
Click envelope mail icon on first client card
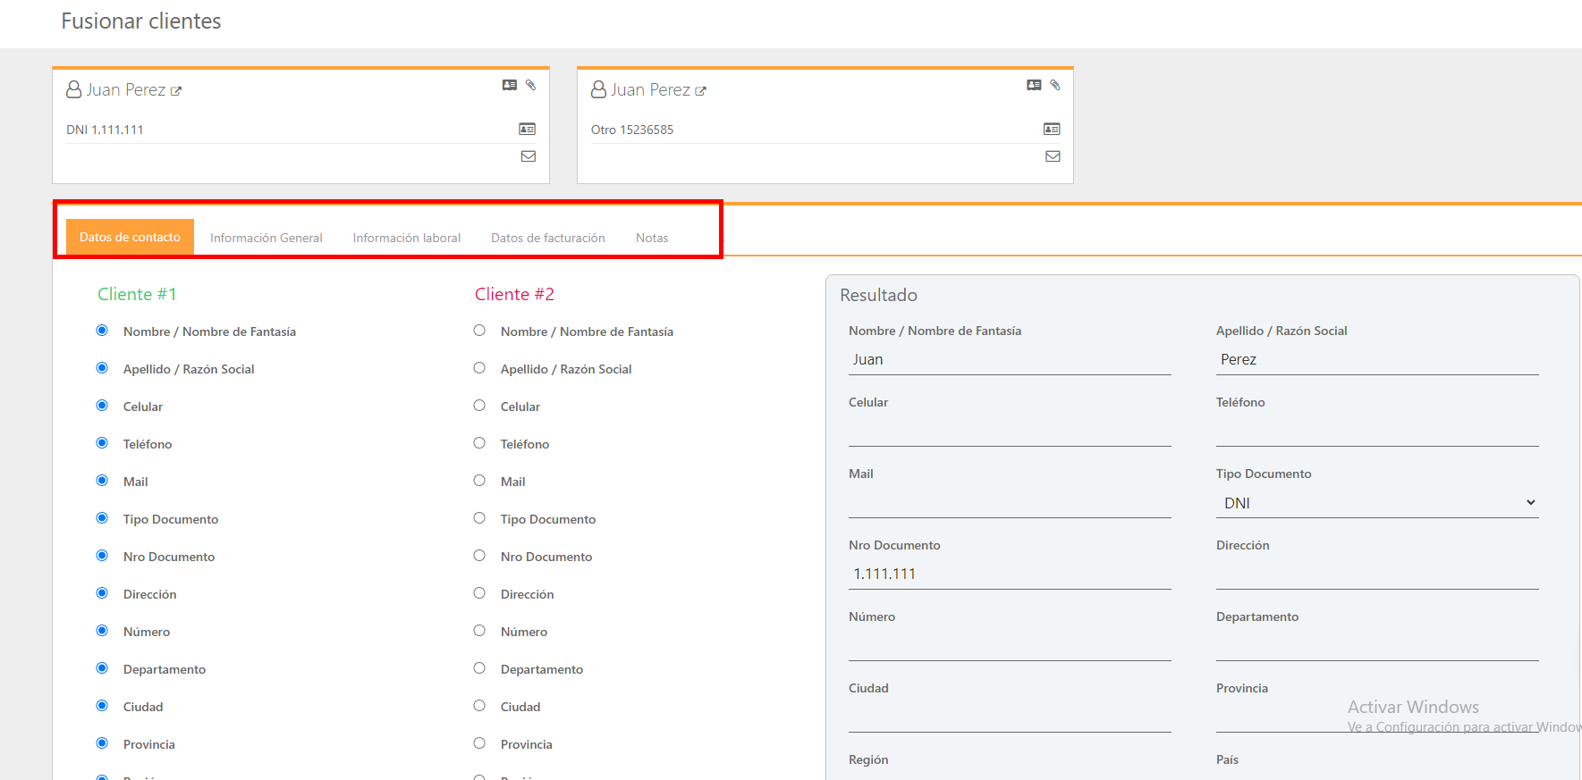click(529, 156)
